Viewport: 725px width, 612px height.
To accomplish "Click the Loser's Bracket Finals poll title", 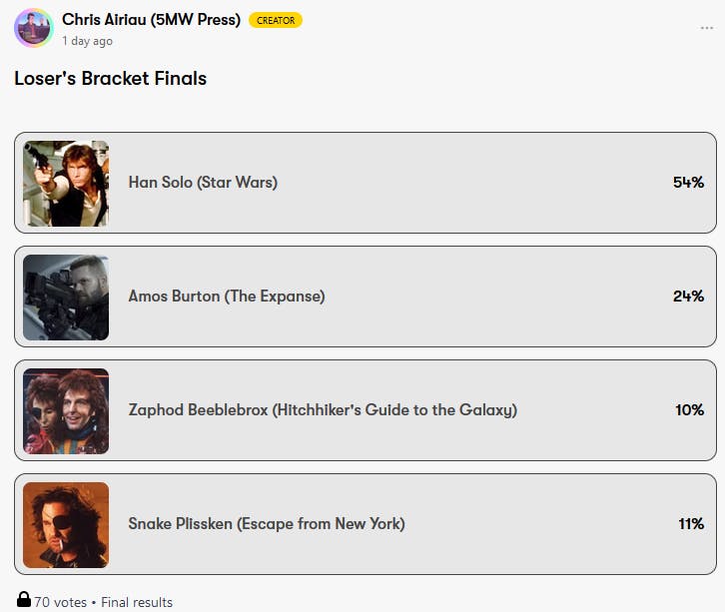I will tap(111, 78).
